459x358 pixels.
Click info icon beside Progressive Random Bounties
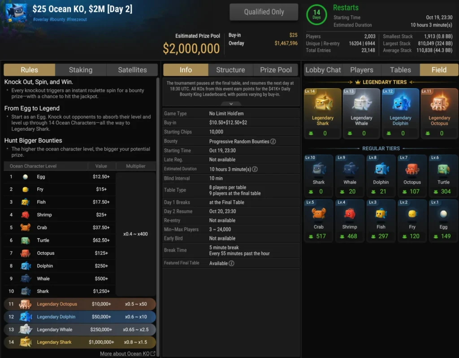273,142
